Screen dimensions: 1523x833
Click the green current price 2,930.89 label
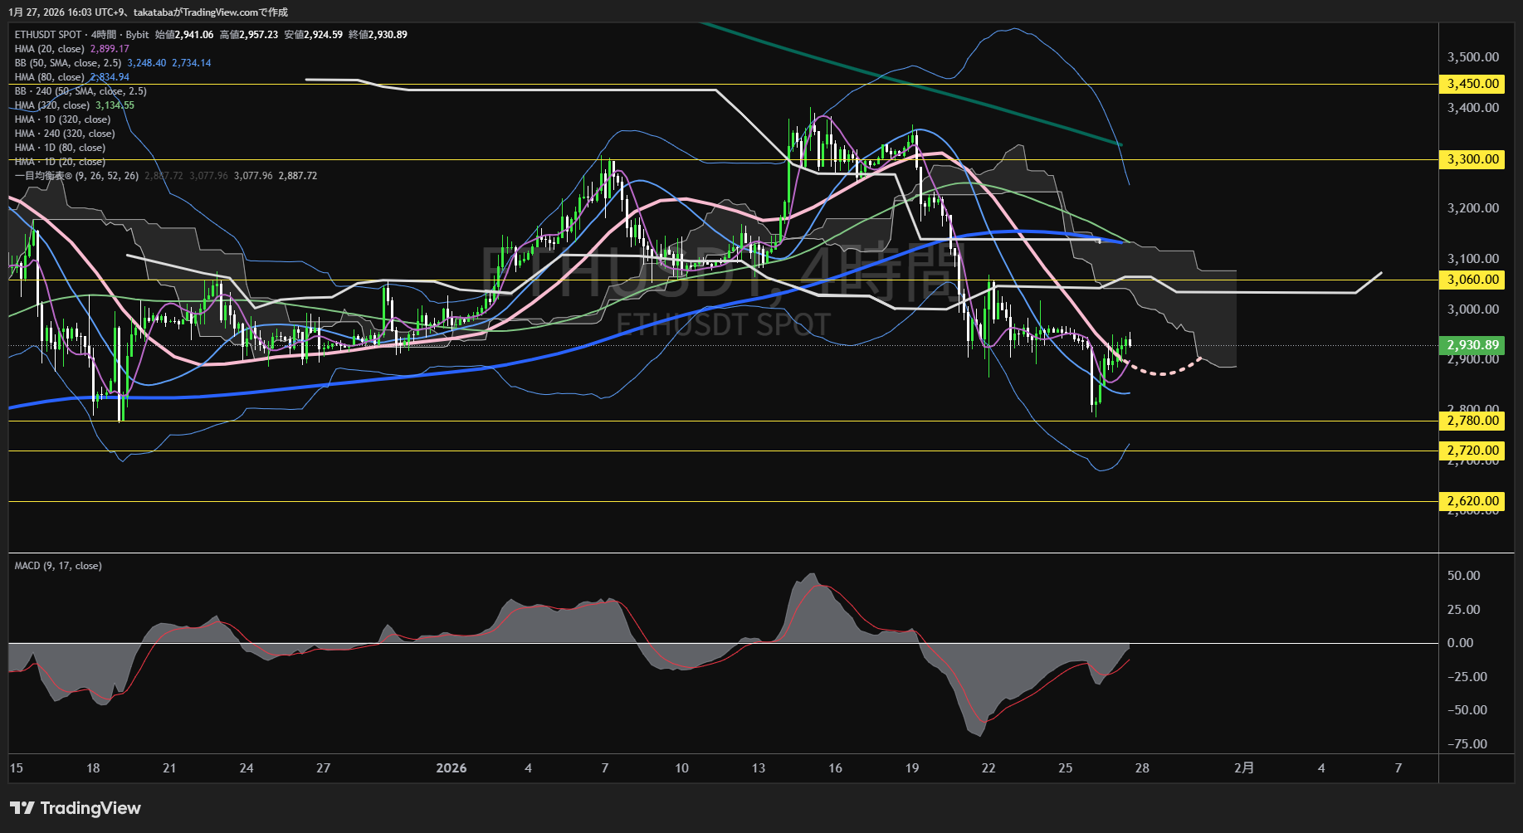(x=1472, y=345)
